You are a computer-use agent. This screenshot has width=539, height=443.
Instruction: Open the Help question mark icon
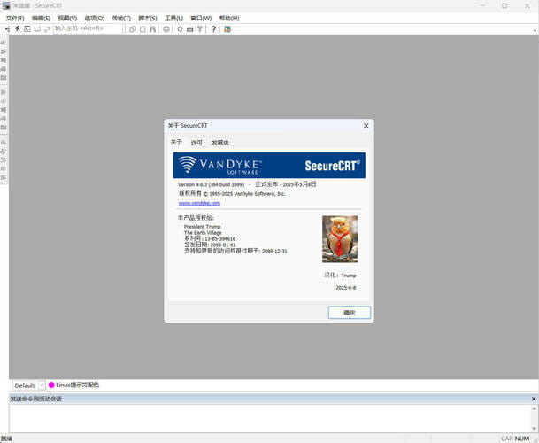click(x=213, y=28)
